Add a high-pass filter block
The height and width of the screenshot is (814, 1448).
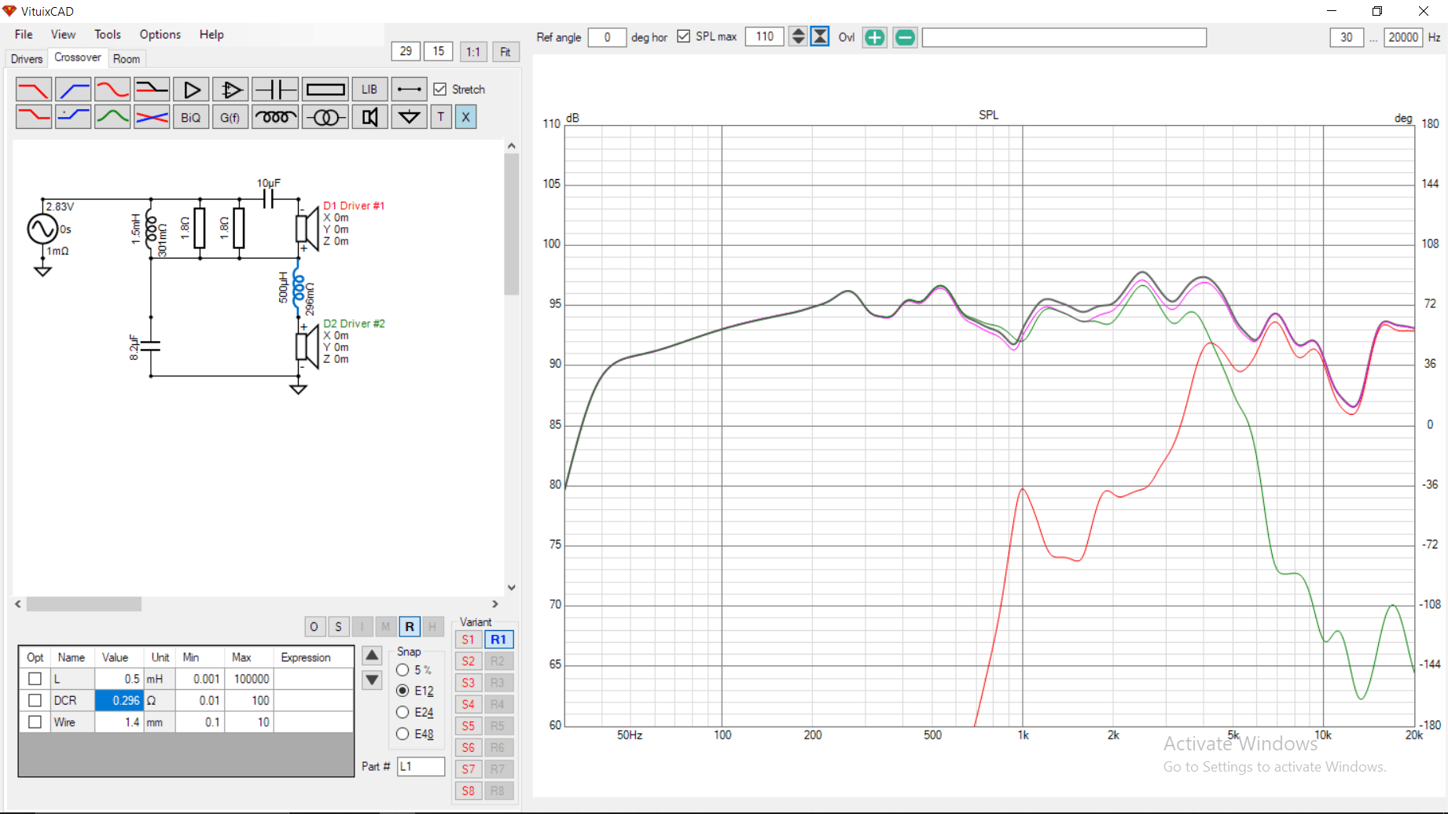click(73, 90)
